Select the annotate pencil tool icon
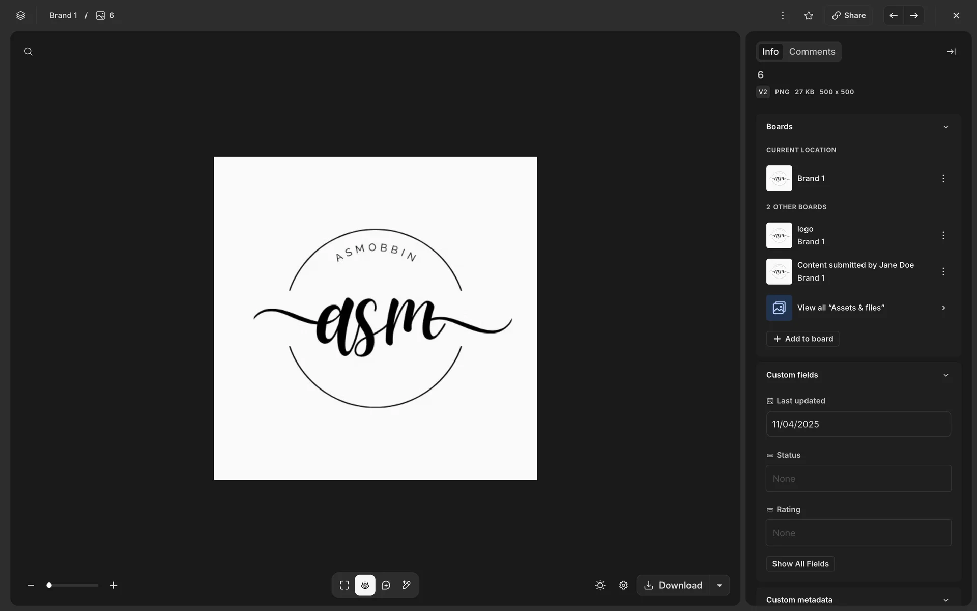Screen dimensions: 977x611 pyautogui.click(x=406, y=585)
